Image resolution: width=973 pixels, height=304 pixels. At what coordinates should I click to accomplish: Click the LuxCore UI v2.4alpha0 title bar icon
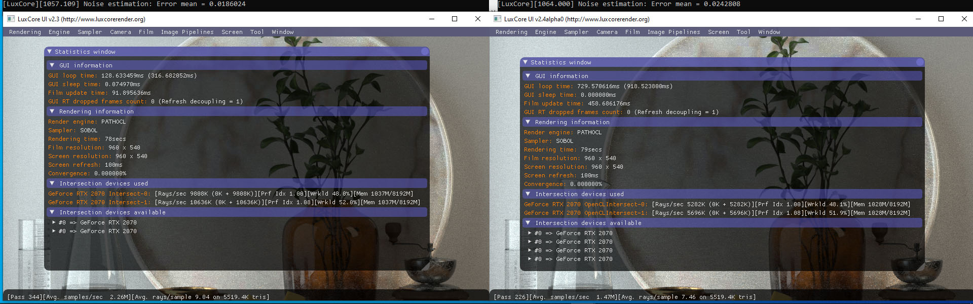pyautogui.click(x=497, y=19)
